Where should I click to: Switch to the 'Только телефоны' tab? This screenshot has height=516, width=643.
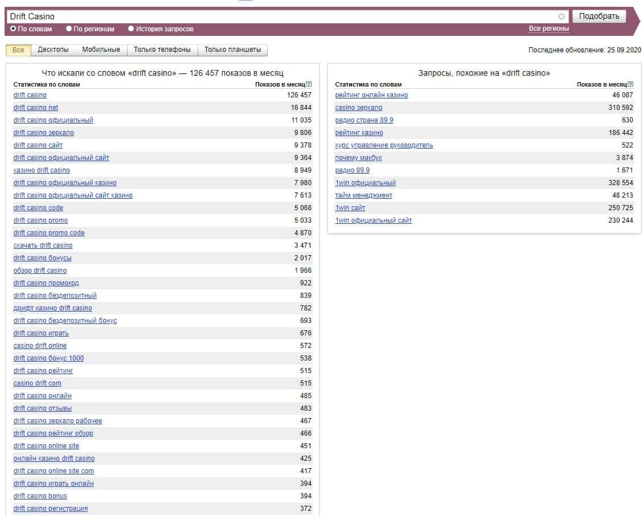coord(162,50)
